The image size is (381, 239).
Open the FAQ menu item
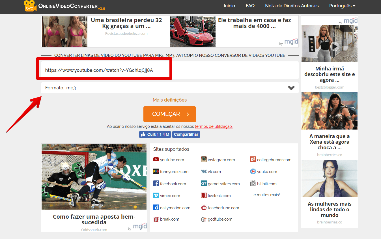tap(250, 6)
